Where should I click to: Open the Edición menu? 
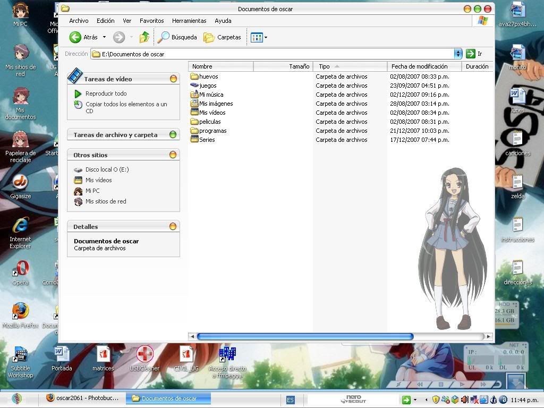(x=106, y=21)
